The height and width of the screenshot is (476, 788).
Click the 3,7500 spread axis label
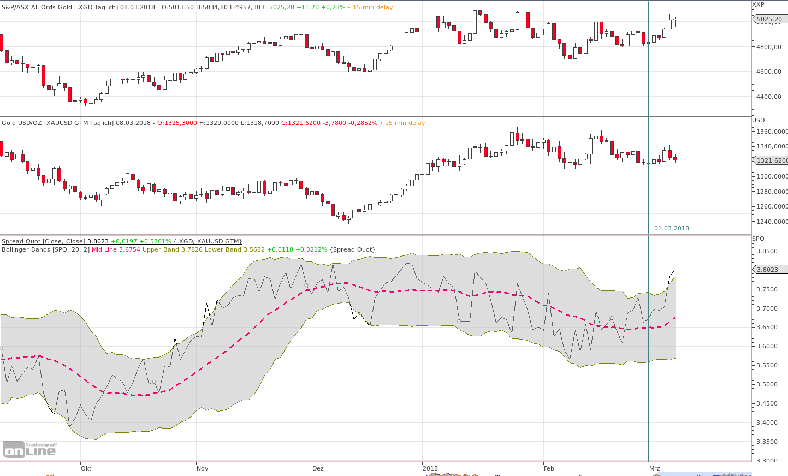click(x=767, y=290)
